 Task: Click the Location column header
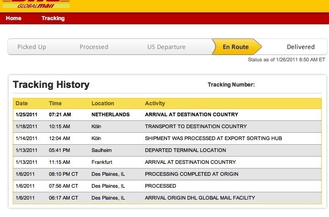tap(102, 103)
